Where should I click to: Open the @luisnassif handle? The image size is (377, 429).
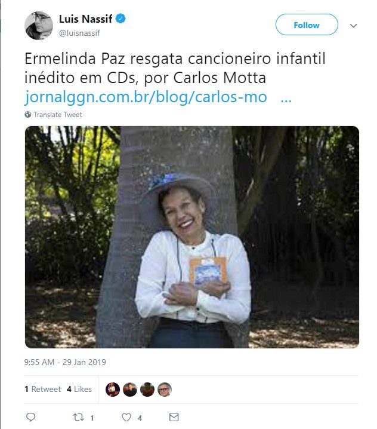click(79, 33)
